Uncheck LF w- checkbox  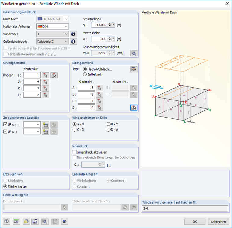(x=5, y=132)
